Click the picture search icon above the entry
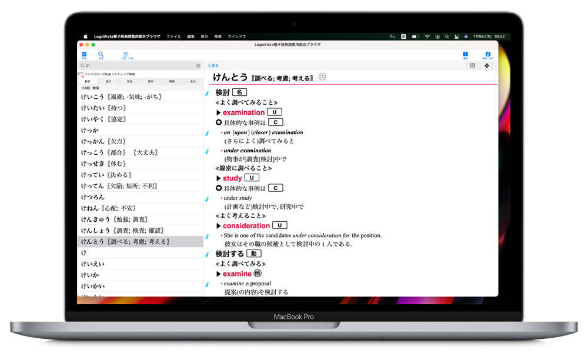The height and width of the screenshot is (353, 588). 473,66
